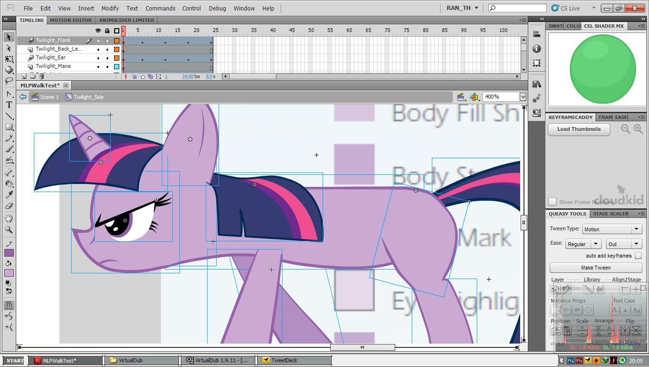Choose the Line tool
This screenshot has height=367, width=649.
click(x=9, y=116)
